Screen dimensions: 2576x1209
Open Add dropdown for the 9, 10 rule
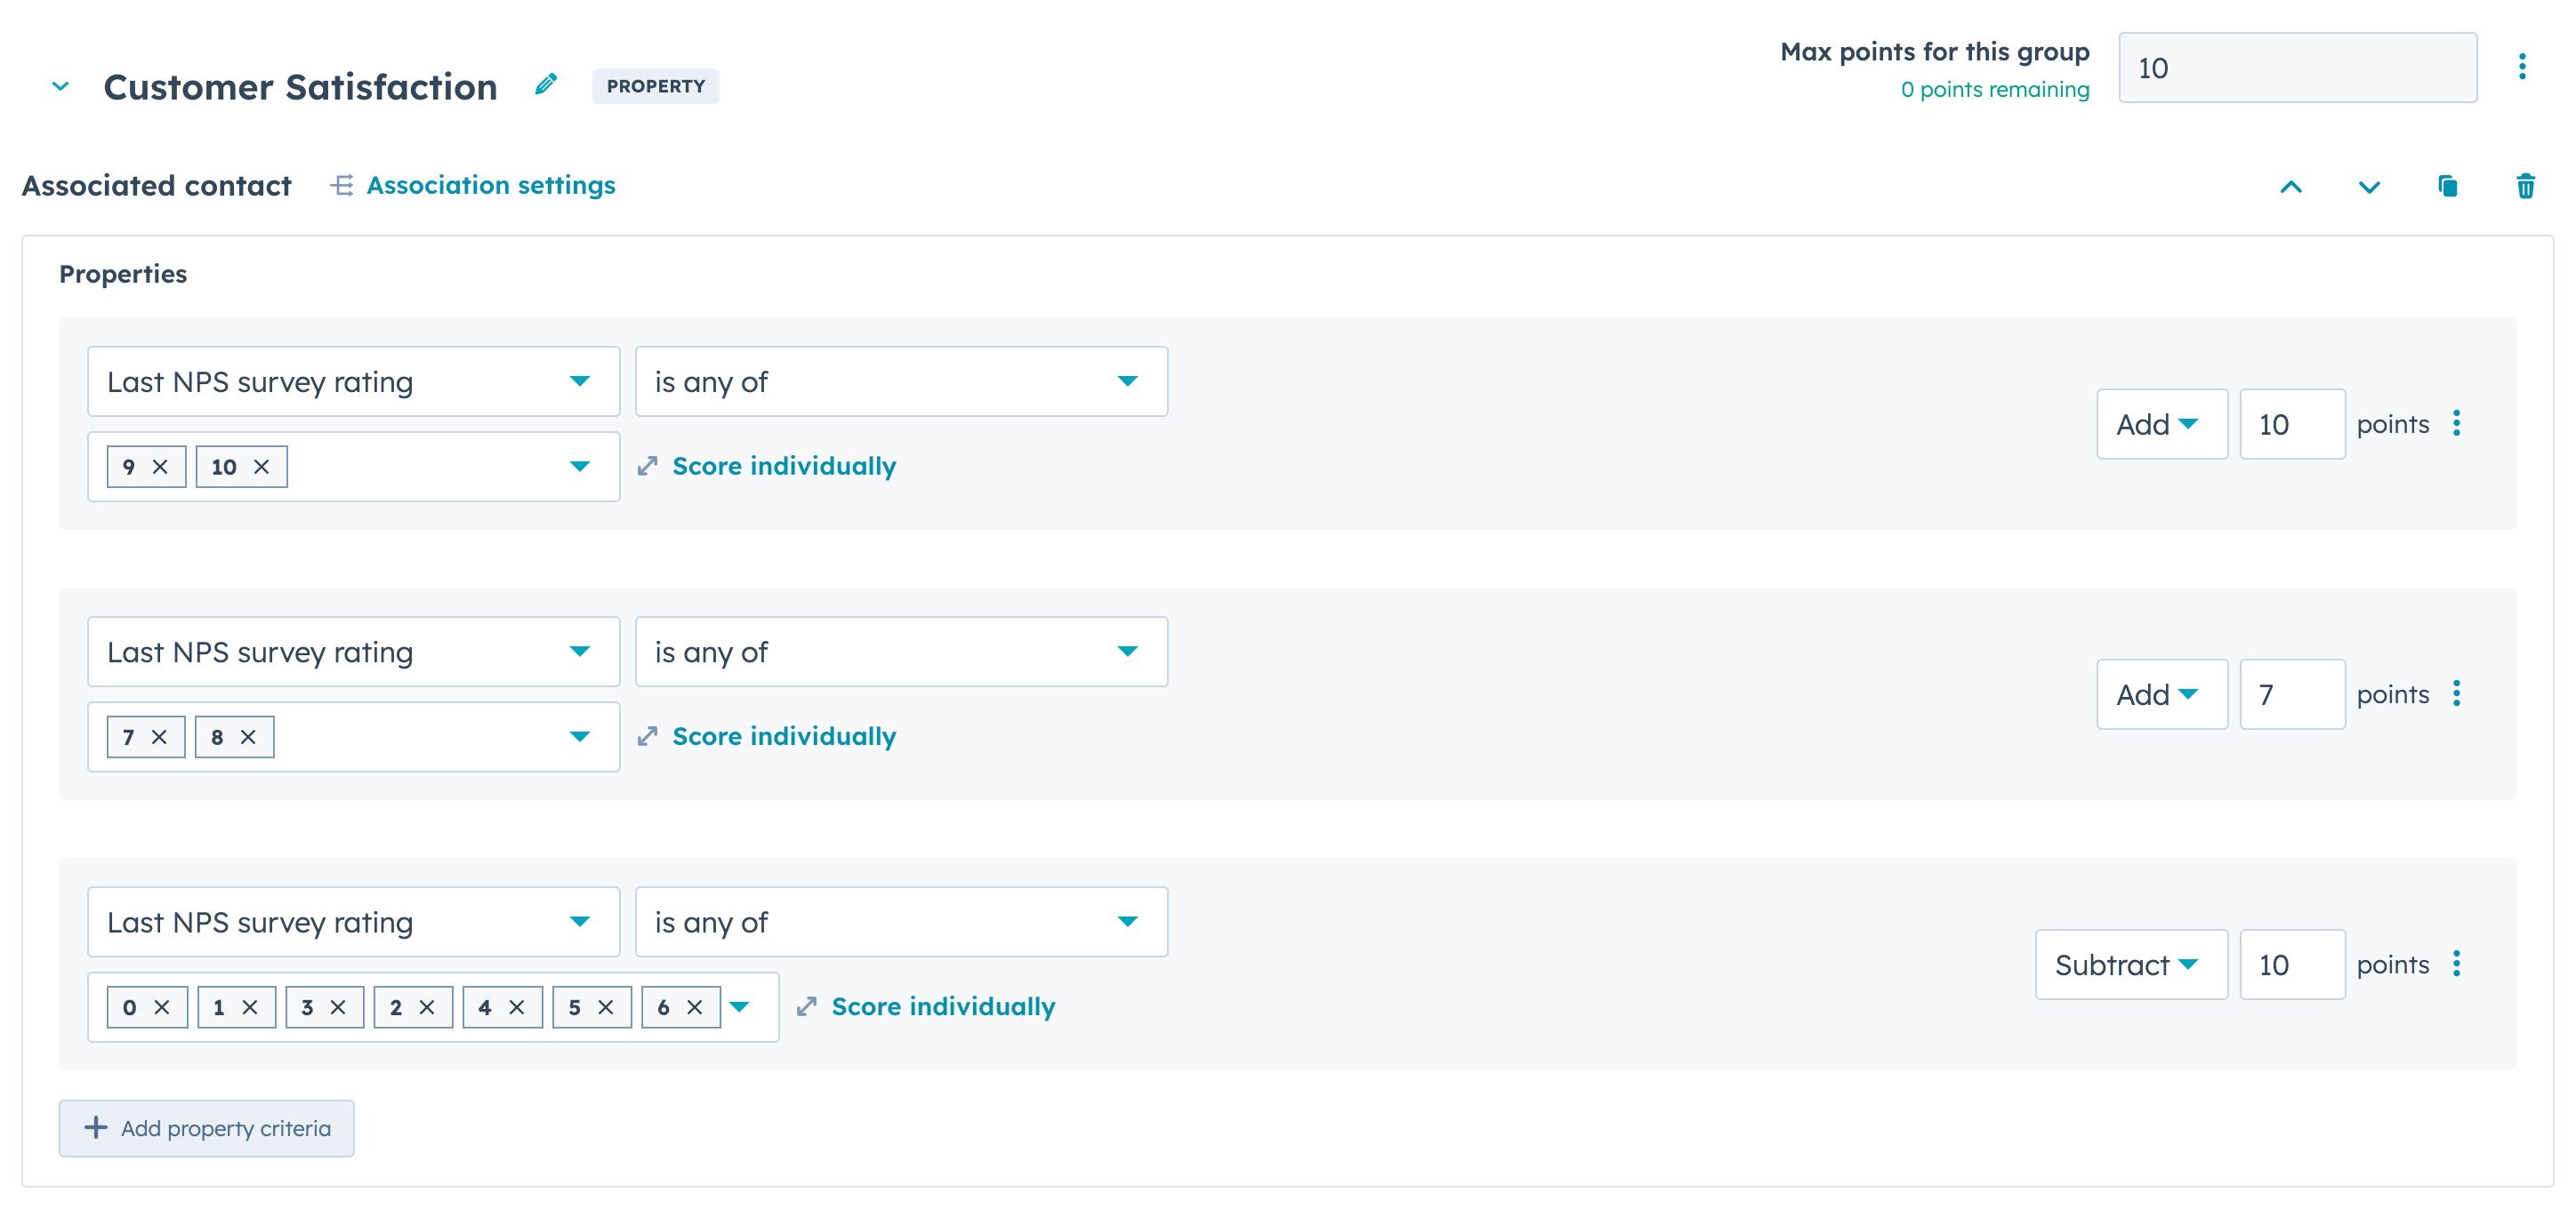coord(2161,425)
